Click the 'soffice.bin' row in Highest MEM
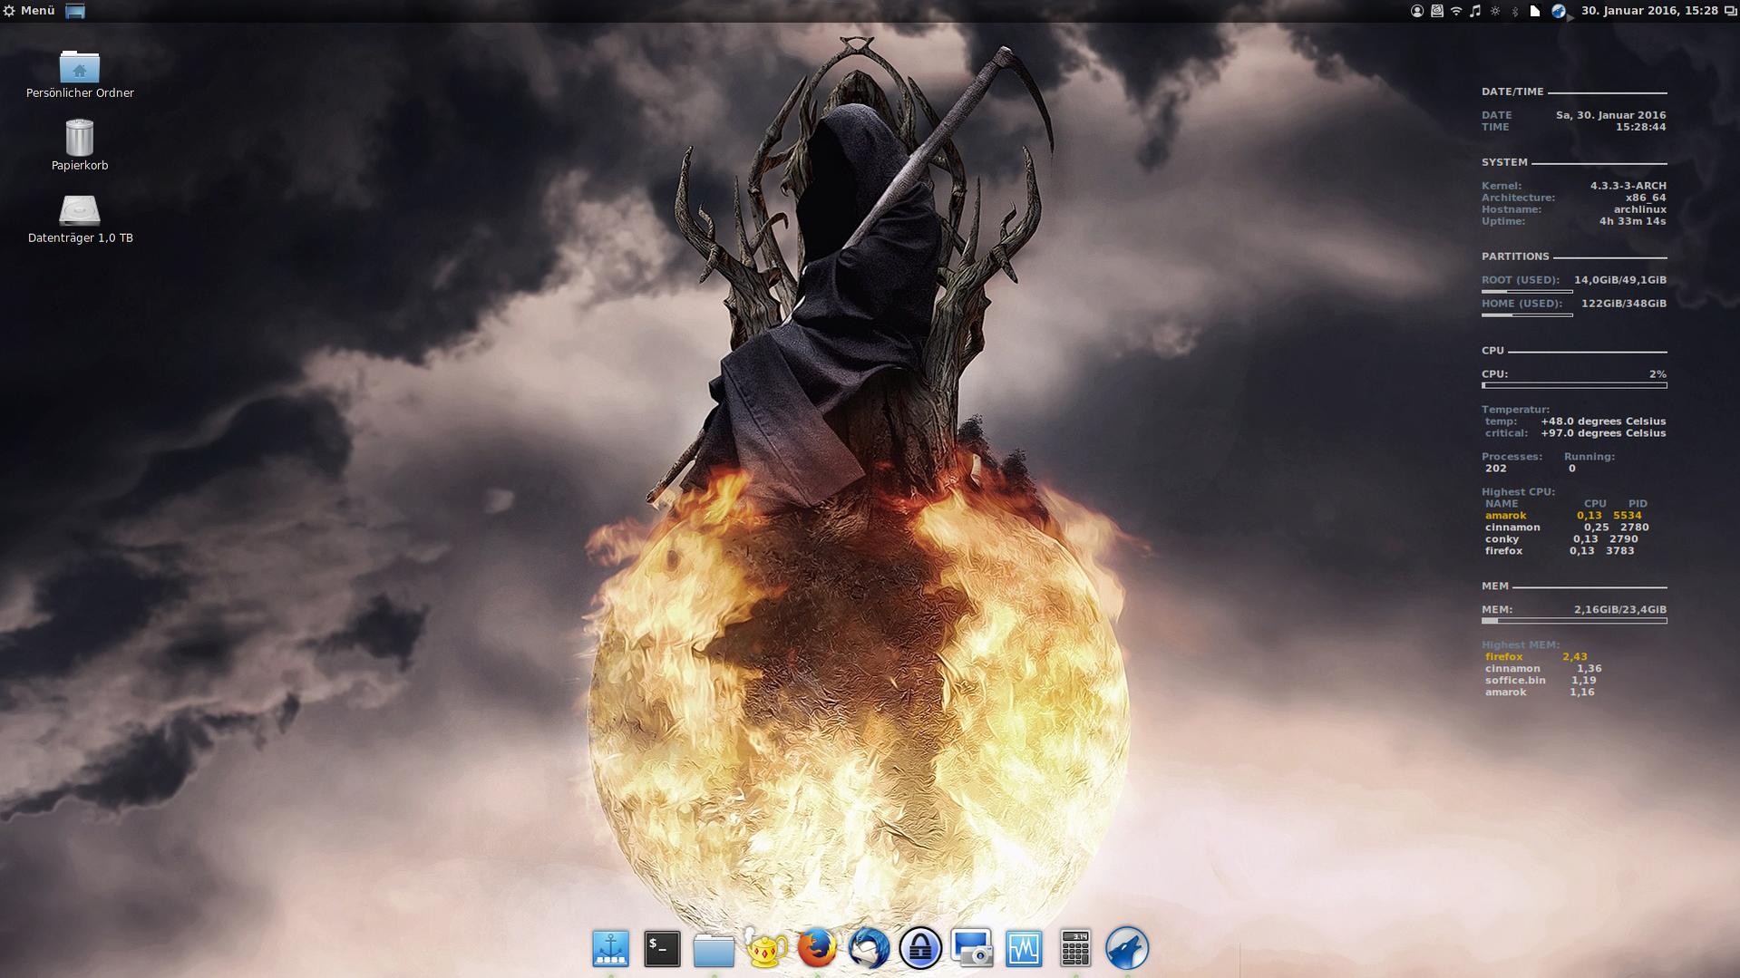 pos(1541,681)
